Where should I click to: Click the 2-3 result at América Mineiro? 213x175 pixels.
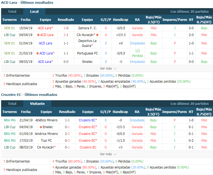pyautogui.click(x=67, y=134)
